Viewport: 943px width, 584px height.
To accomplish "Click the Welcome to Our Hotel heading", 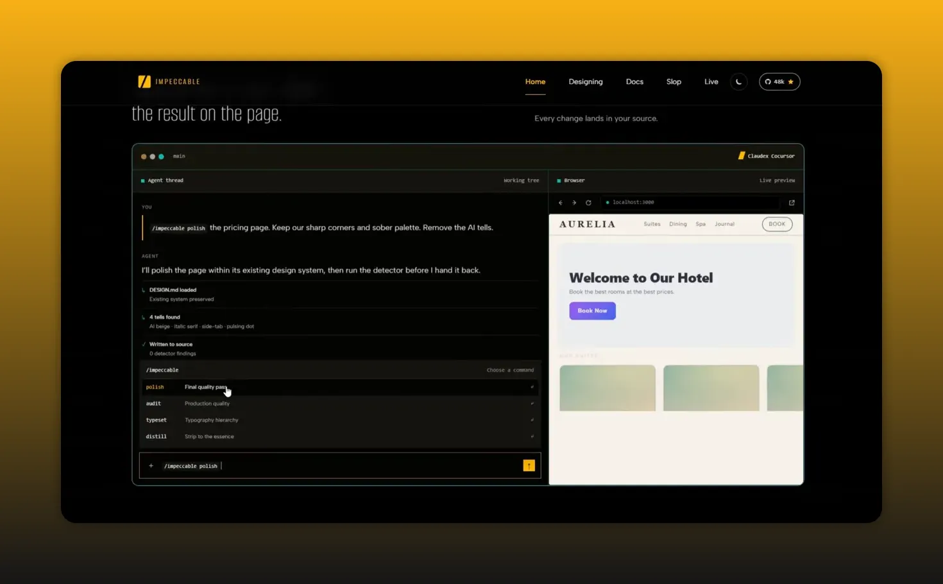I will pyautogui.click(x=641, y=278).
